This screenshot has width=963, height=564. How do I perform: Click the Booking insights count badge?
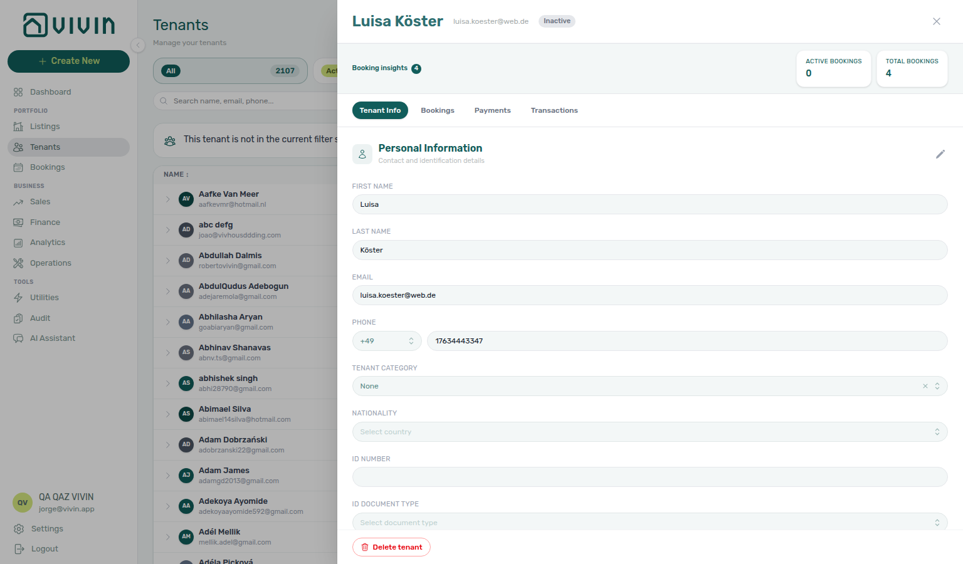[x=416, y=68]
